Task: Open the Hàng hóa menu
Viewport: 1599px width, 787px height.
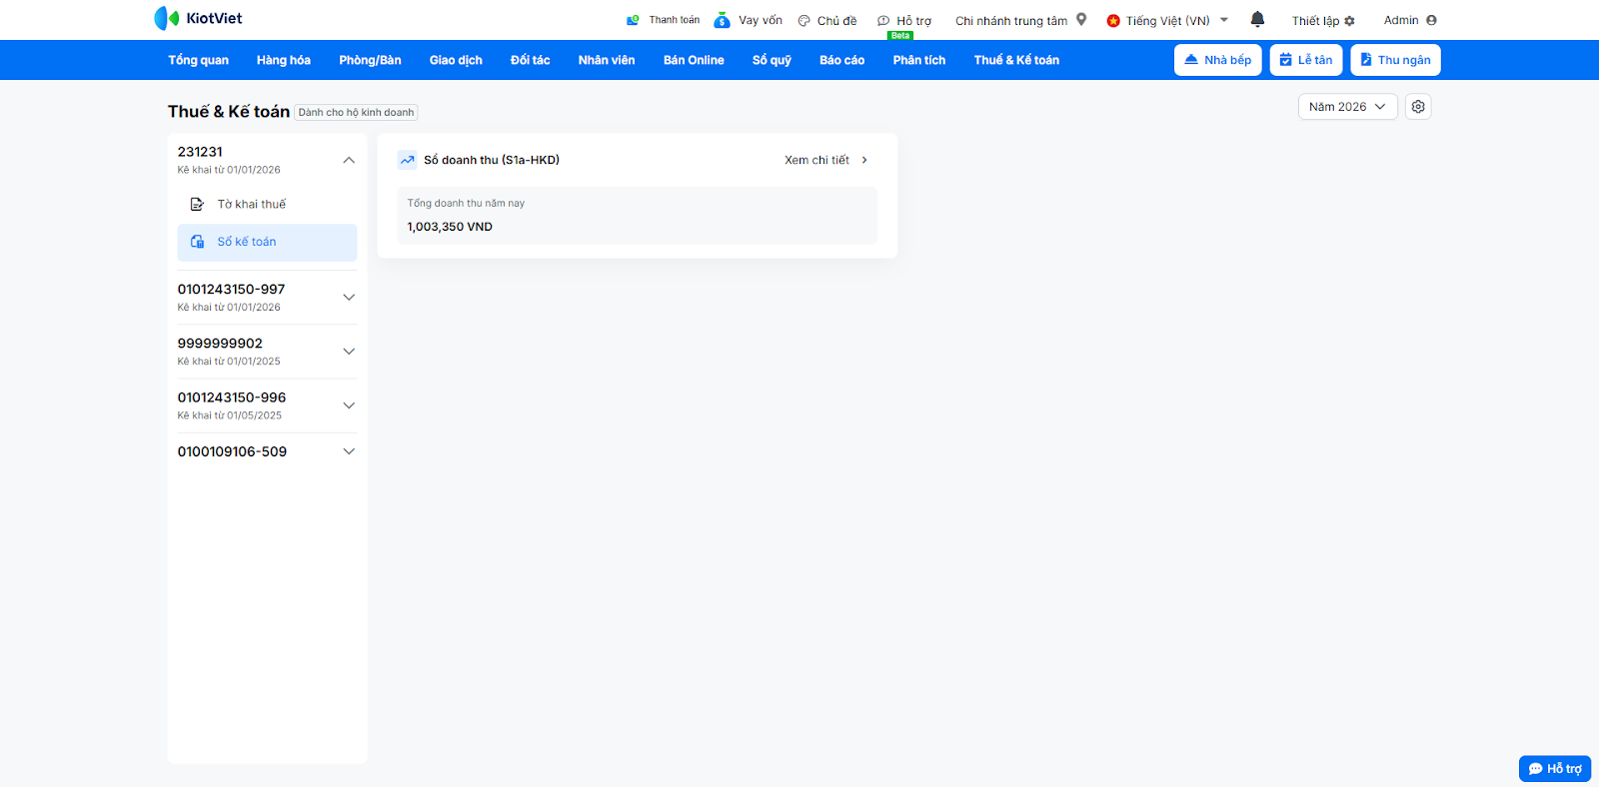Action: click(x=284, y=60)
